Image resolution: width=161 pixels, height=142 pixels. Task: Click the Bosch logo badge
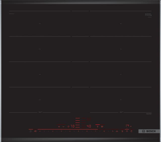149,131
